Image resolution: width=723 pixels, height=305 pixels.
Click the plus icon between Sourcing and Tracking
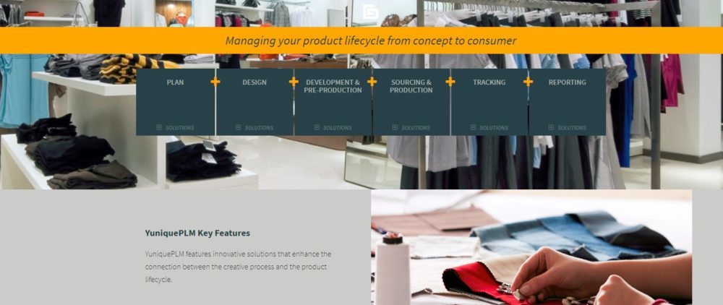pos(450,82)
